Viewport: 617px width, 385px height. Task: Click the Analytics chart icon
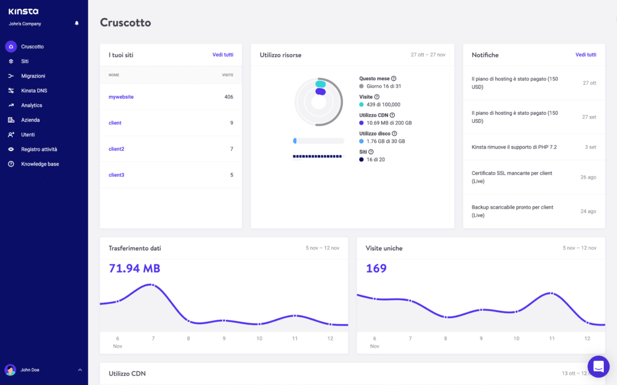pos(11,105)
